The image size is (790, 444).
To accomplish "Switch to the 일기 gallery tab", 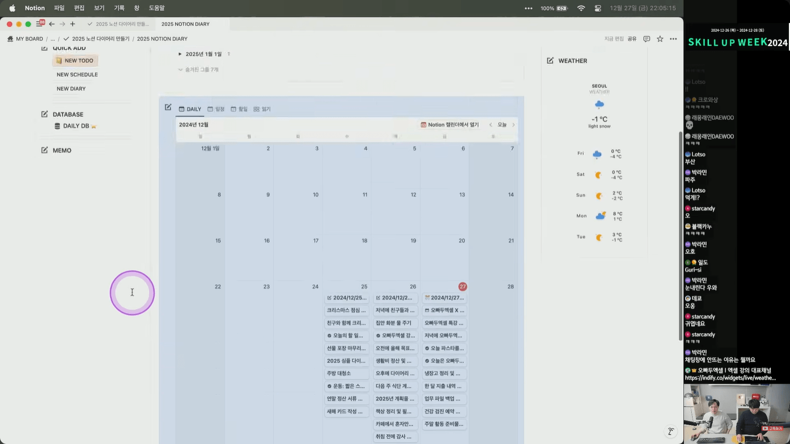I will pyautogui.click(x=262, y=109).
